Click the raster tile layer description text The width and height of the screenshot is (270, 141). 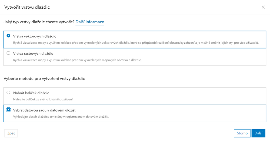pos(77,60)
